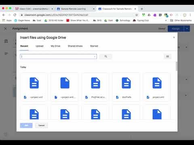This screenshot has width=194, height=145.
Task: Open the Shared drives tab
Action: tap(75, 46)
